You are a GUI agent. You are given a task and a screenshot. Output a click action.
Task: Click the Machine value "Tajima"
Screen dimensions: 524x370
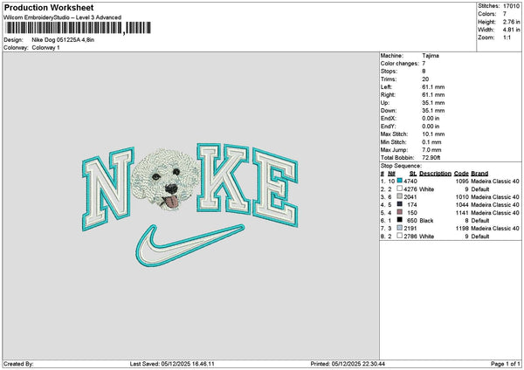click(x=431, y=56)
